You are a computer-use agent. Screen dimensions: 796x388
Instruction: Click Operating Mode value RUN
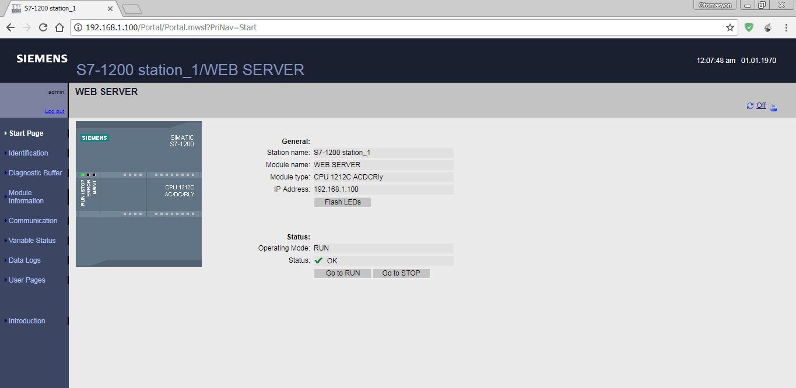pos(383,248)
